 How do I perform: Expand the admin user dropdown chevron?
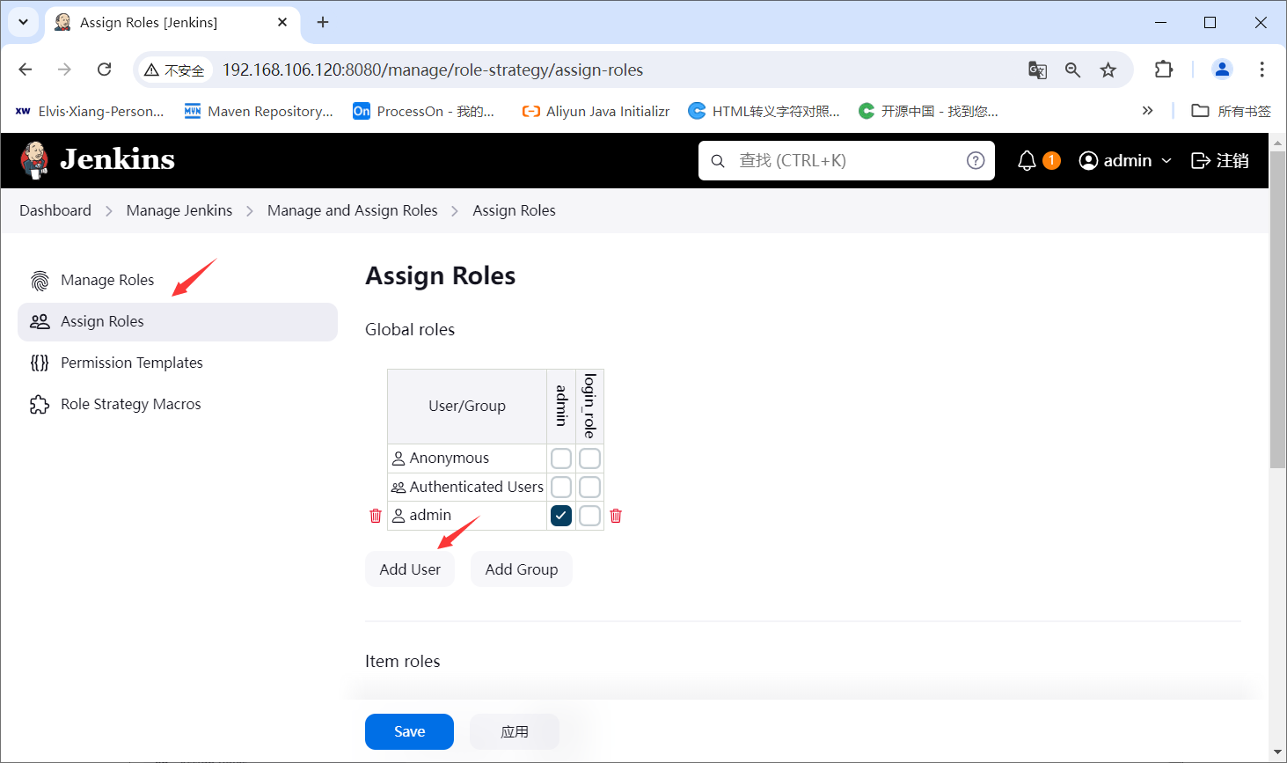[1166, 161]
